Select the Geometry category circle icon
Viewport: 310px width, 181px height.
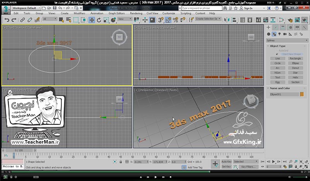(x=269, y=34)
